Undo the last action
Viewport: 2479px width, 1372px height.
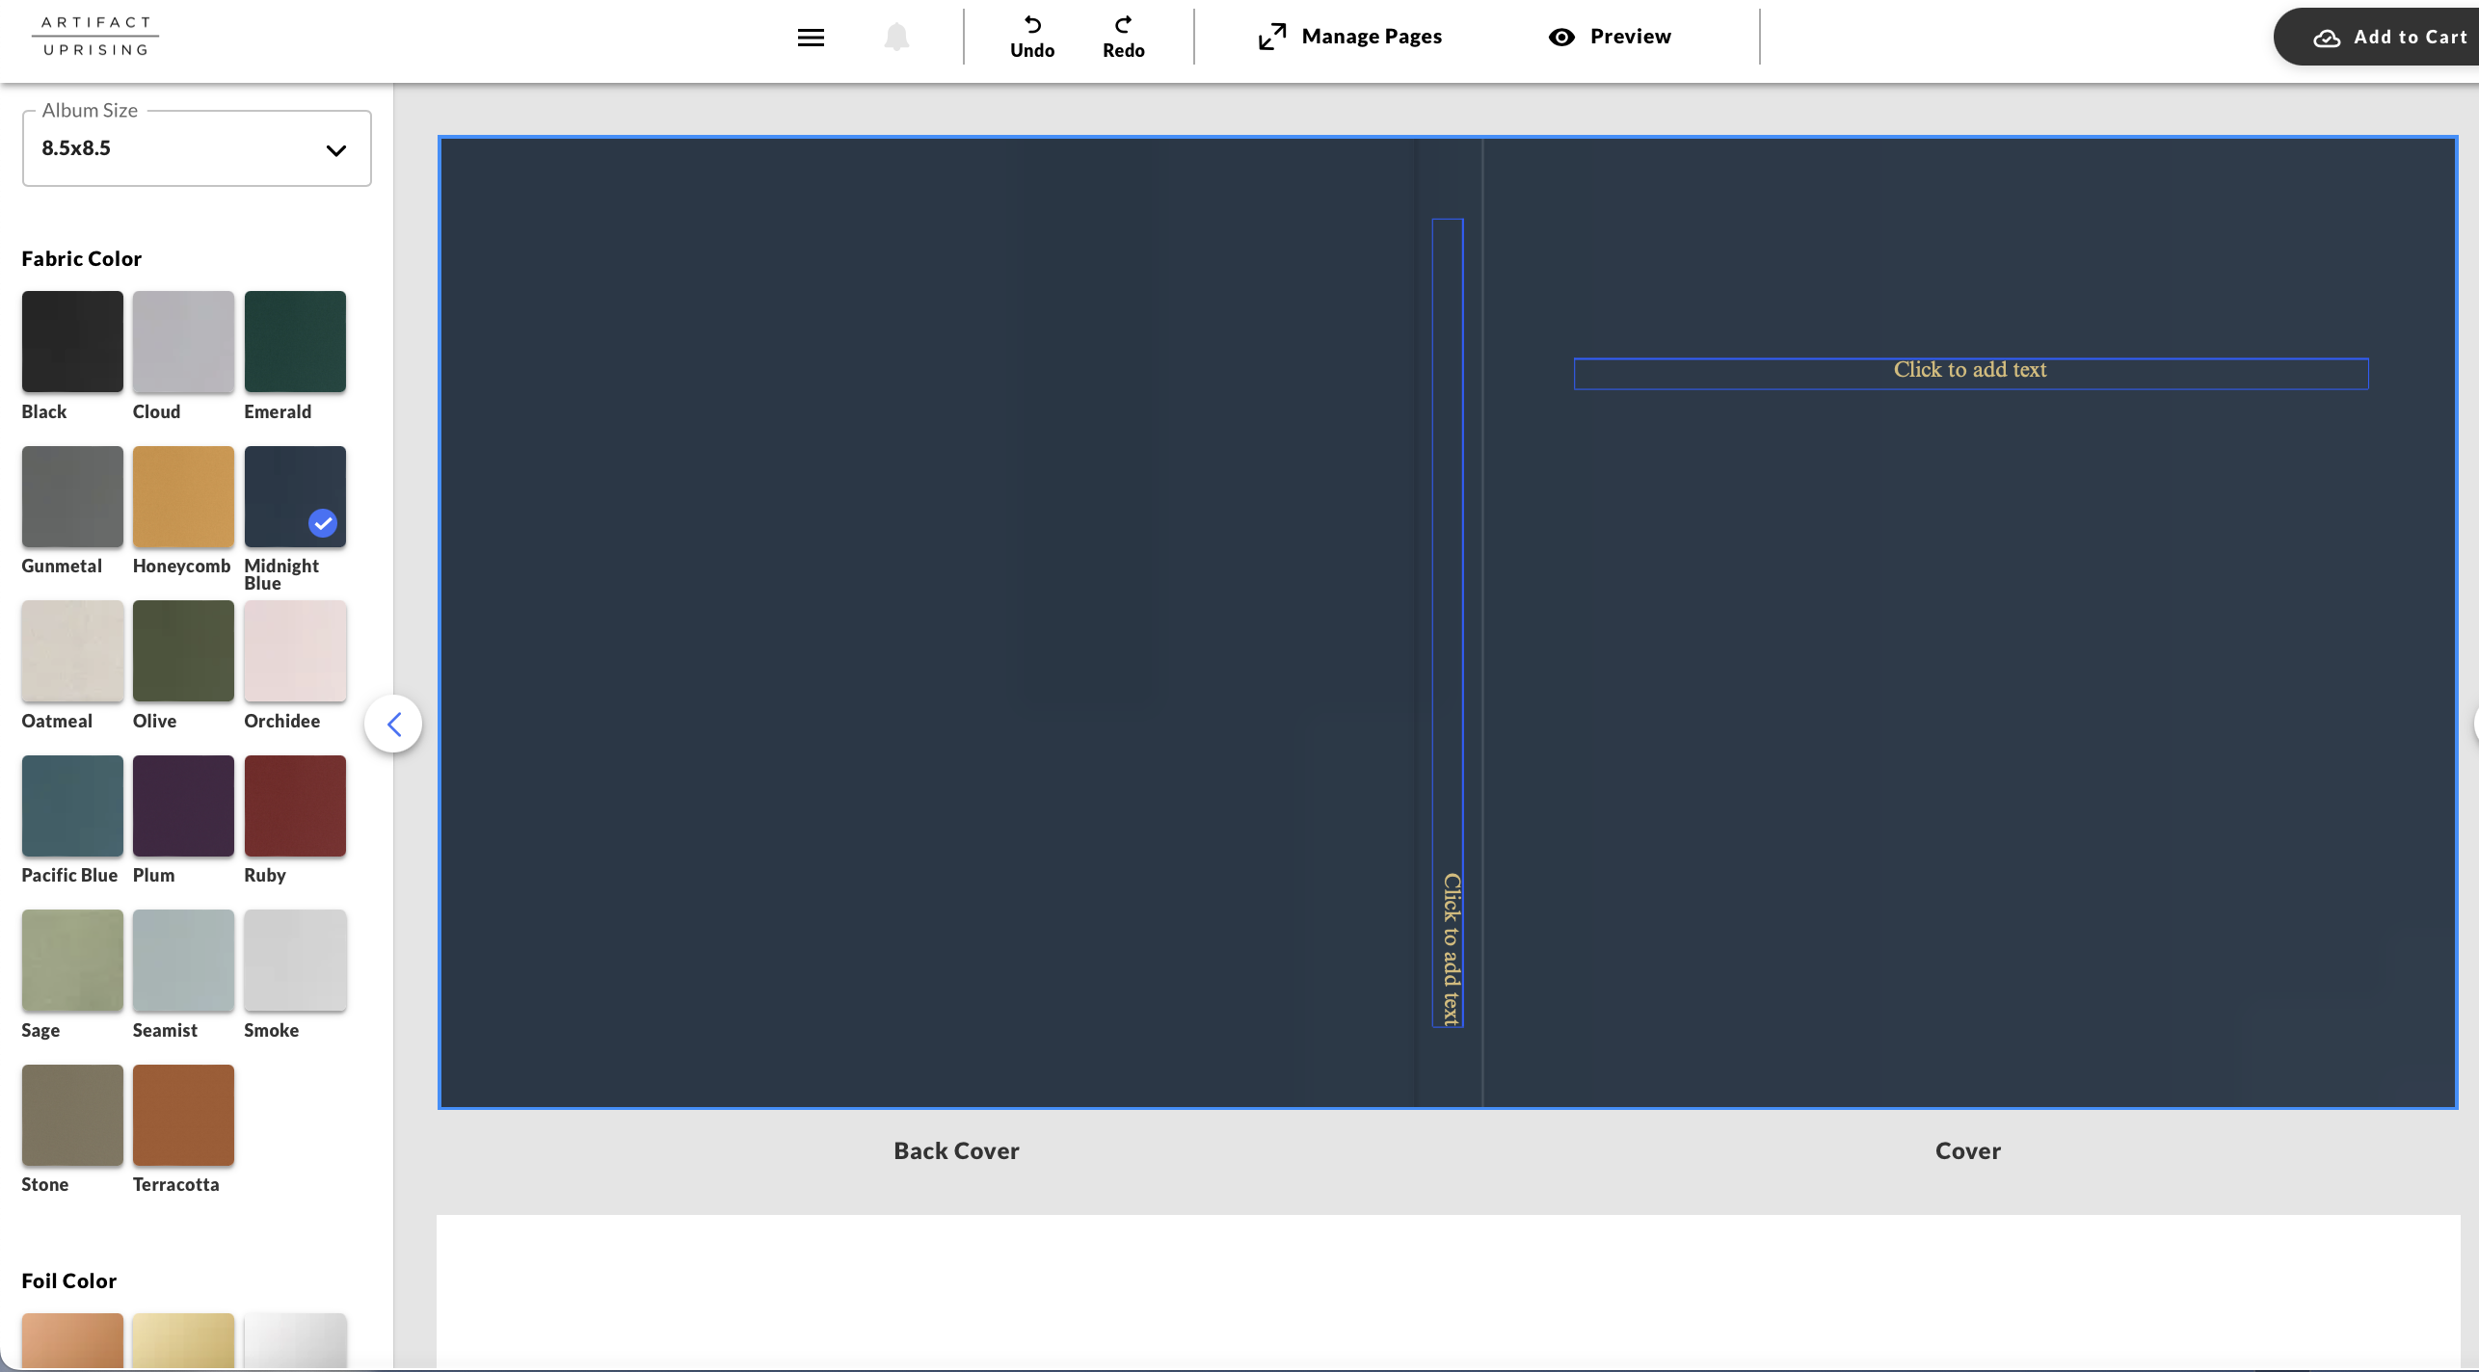1032,37
